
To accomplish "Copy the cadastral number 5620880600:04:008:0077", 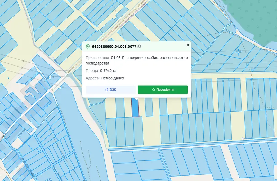I will (x=139, y=47).
